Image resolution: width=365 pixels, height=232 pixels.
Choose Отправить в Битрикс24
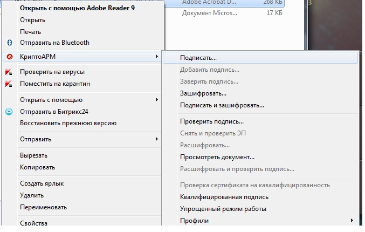coord(54,112)
